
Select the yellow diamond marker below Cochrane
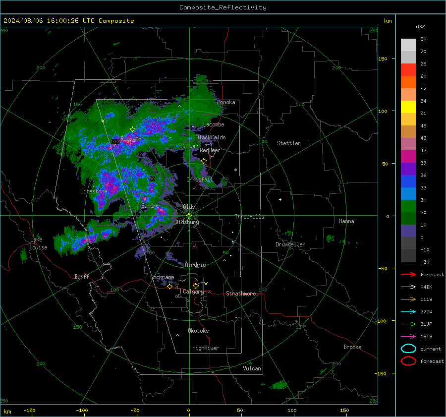pyautogui.click(x=169, y=286)
